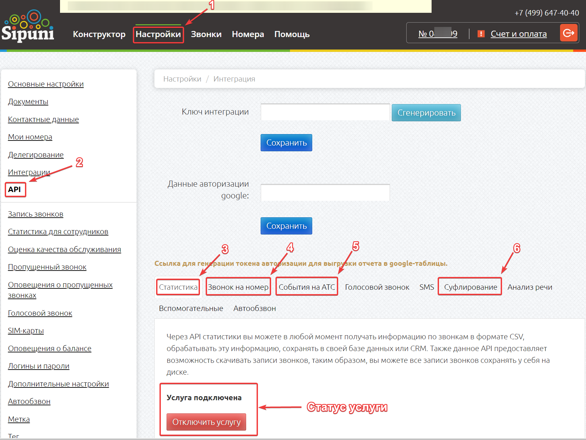Switch to the Анализ речи tab
This screenshot has height=440, width=586.
pos(530,287)
